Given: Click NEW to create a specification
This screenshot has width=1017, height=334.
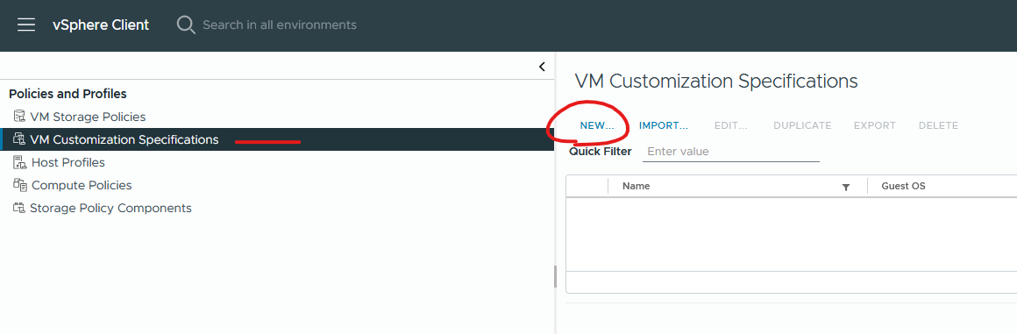Looking at the screenshot, I should [597, 126].
